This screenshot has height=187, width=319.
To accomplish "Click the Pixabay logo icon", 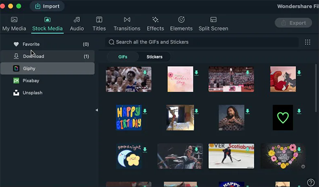I will click(x=16, y=81).
